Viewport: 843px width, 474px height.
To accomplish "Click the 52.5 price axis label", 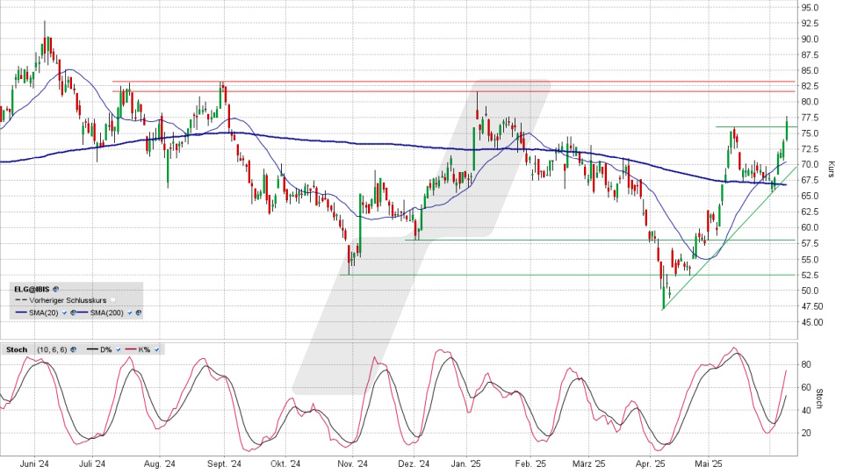I will 810,275.
